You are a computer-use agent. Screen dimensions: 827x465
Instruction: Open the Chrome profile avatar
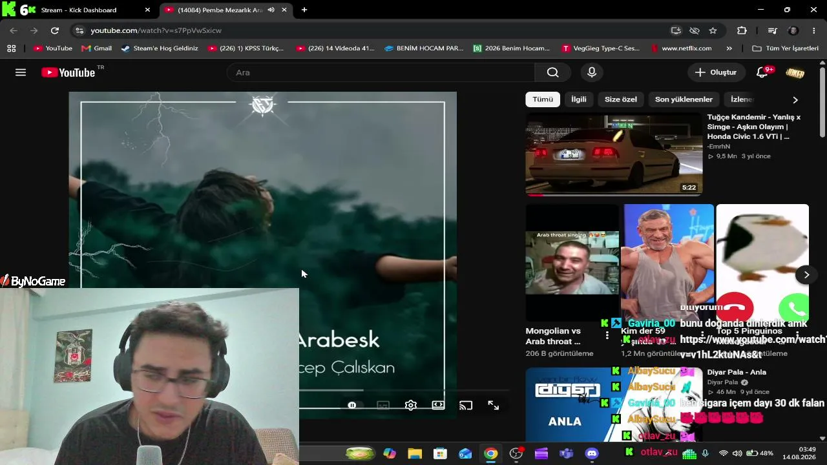coord(793,30)
